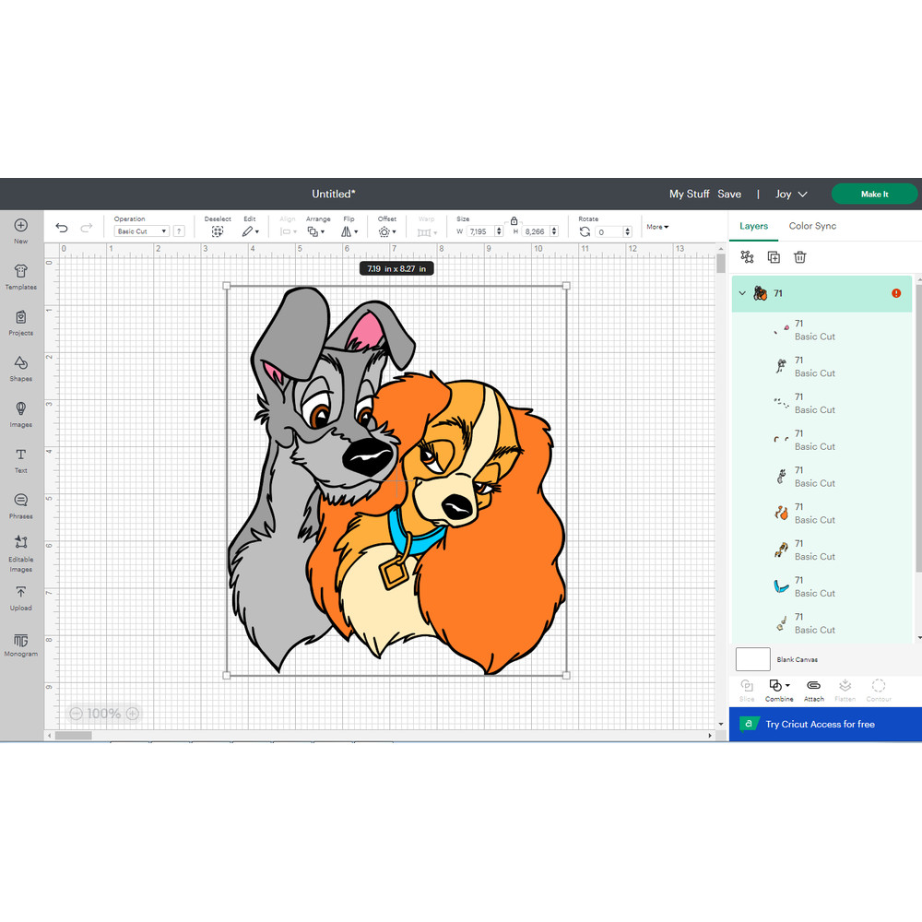922x922 pixels.
Task: Collapse the 71 layer group
Action: (742, 293)
